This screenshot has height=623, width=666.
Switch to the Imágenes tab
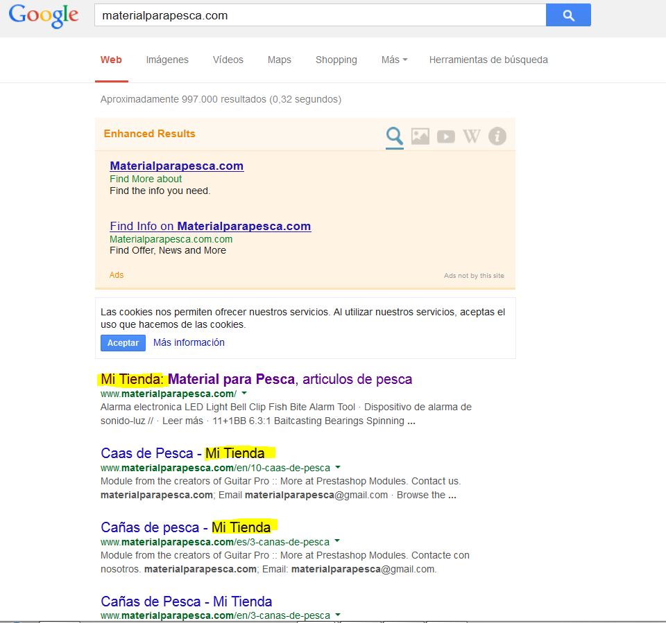[x=167, y=60]
